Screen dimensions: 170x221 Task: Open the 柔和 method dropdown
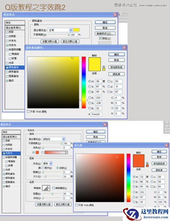click(51, 163)
